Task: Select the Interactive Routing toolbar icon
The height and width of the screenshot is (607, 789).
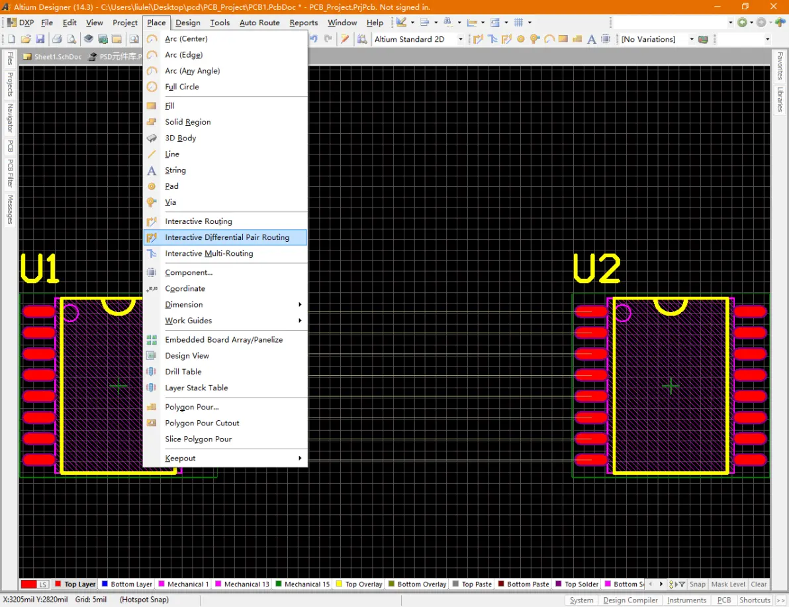Action: [x=478, y=39]
